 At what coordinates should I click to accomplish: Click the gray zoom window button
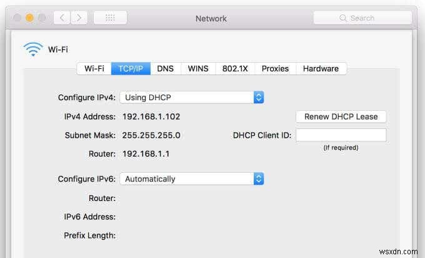42,18
